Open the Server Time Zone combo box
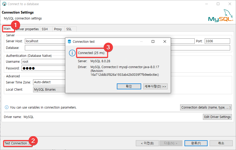 [49, 82]
